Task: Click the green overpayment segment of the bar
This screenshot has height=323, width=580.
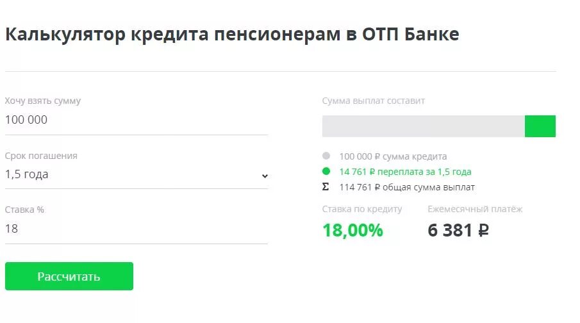Action: (540, 126)
